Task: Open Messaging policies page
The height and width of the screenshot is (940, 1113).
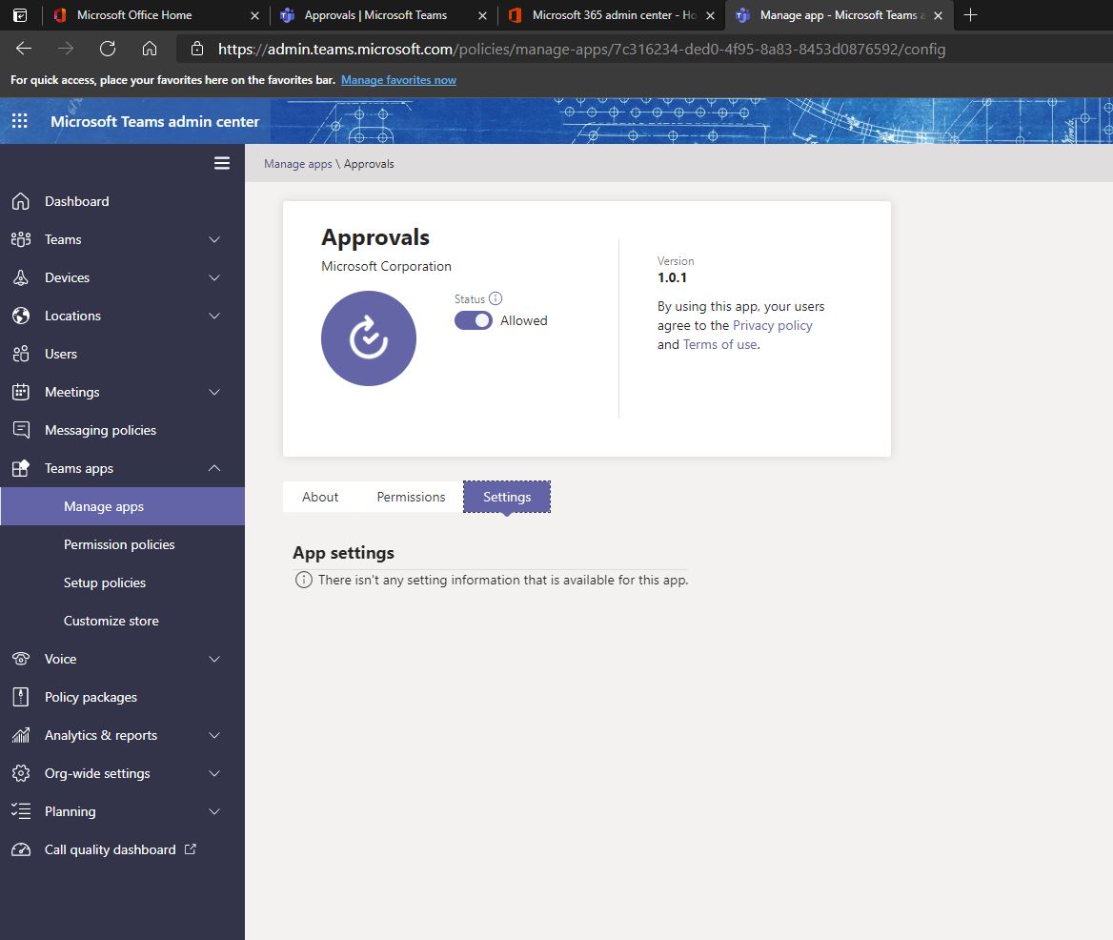Action: tap(100, 430)
